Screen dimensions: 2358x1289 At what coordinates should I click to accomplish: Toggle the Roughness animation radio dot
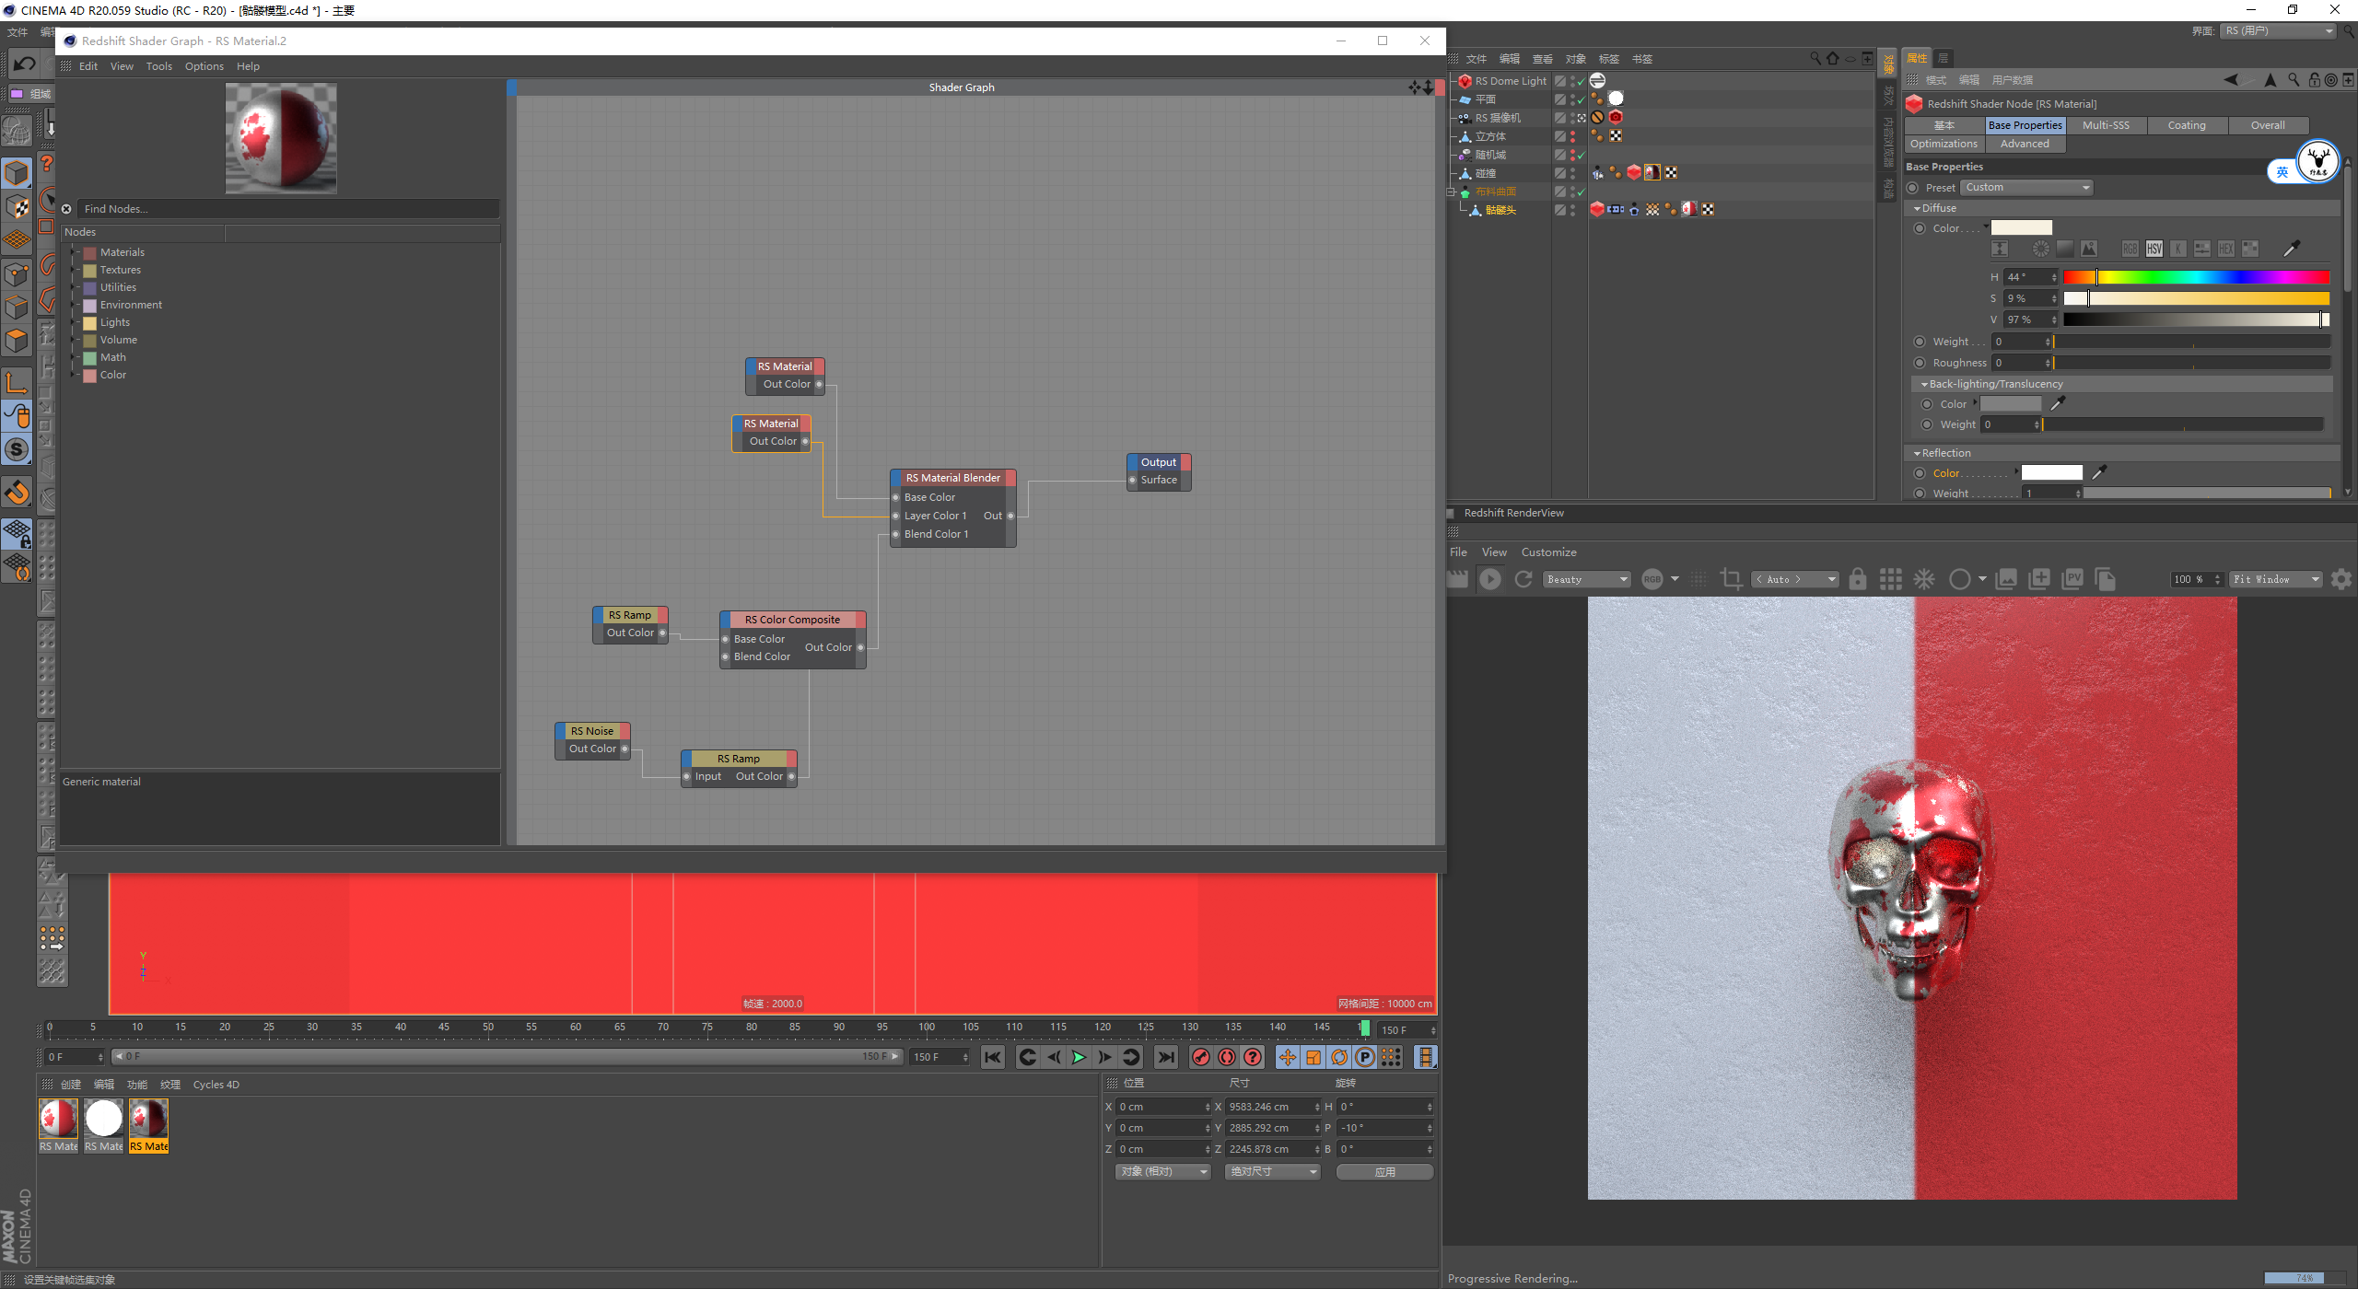[1920, 363]
